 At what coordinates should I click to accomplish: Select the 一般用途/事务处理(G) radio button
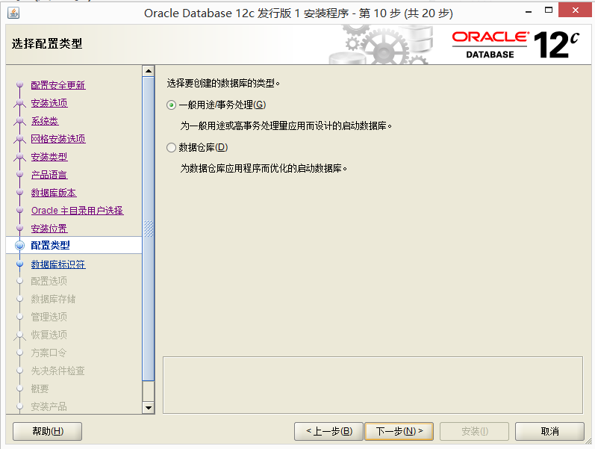click(x=171, y=105)
